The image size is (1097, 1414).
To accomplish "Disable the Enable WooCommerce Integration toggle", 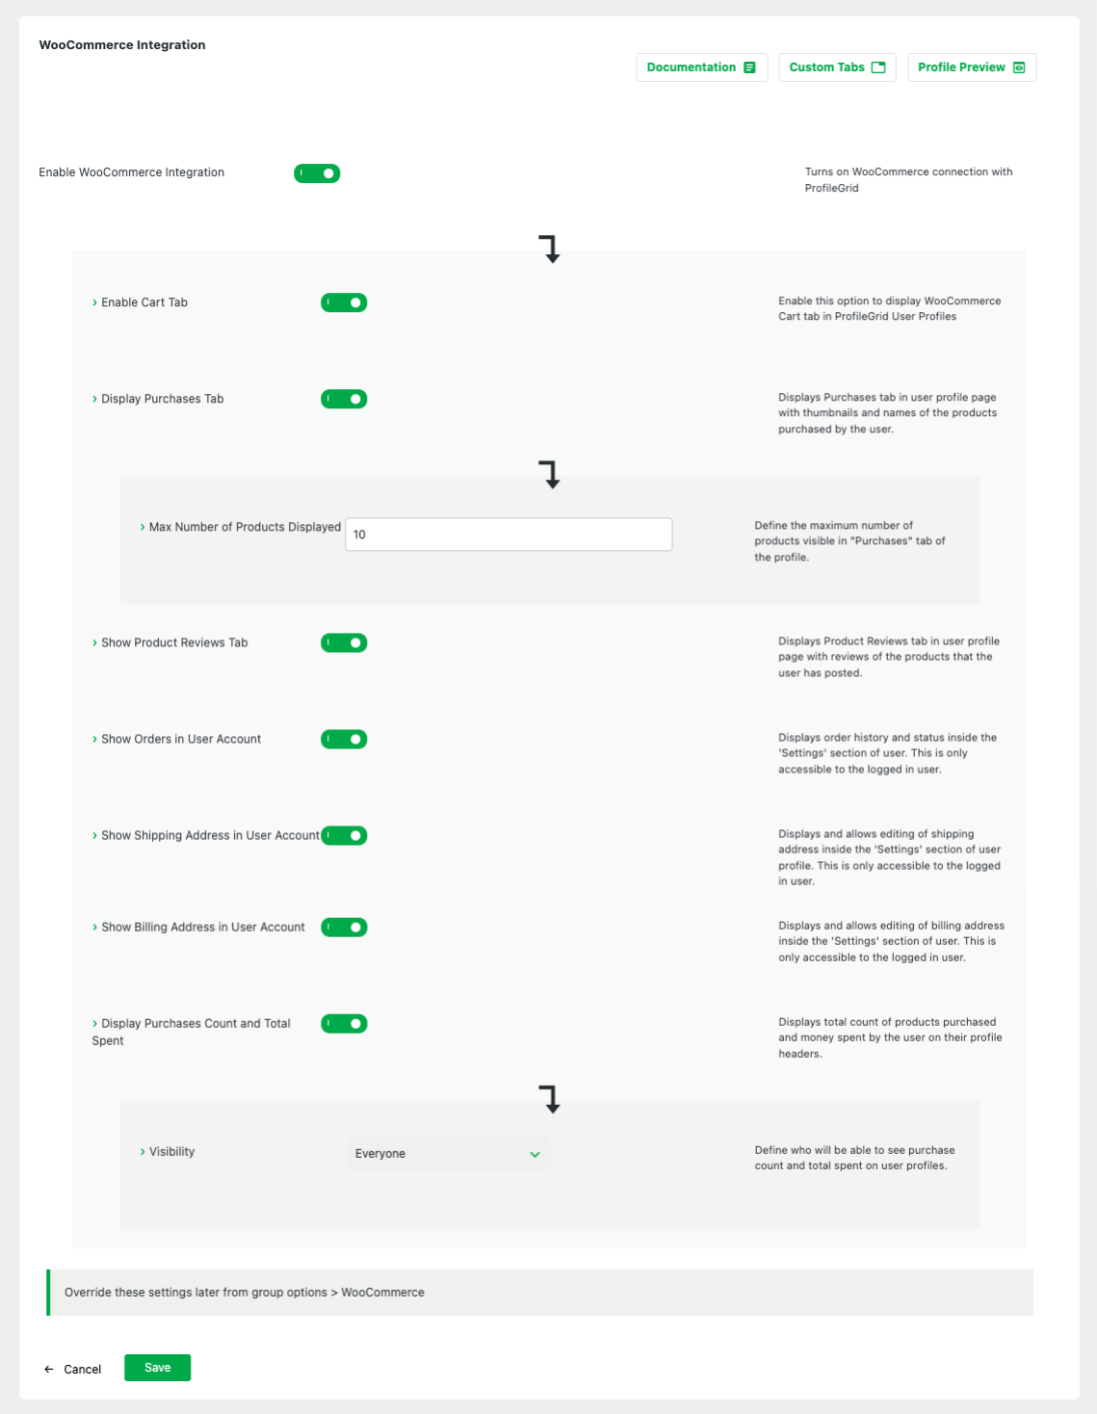I will pos(317,173).
